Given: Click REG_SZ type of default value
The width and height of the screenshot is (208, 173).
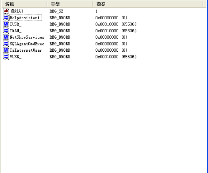Looking at the screenshot, I should tap(57, 11).
